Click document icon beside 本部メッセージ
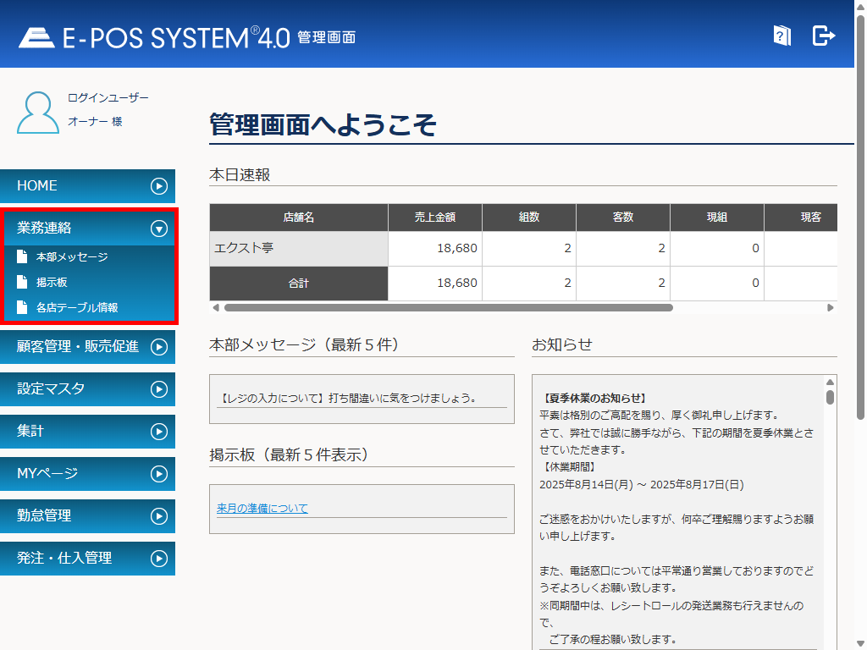Viewport: 867px width, 650px height. (22, 257)
